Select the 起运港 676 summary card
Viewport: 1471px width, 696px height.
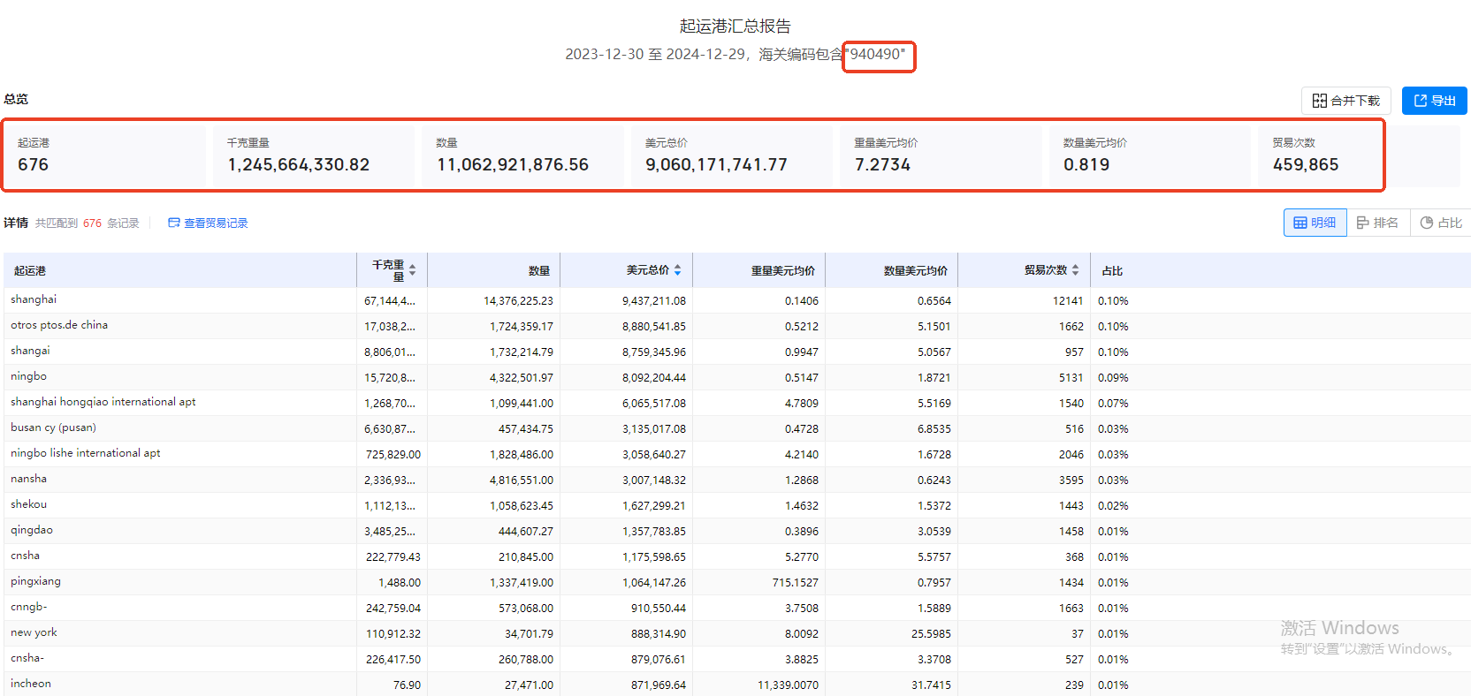click(104, 155)
